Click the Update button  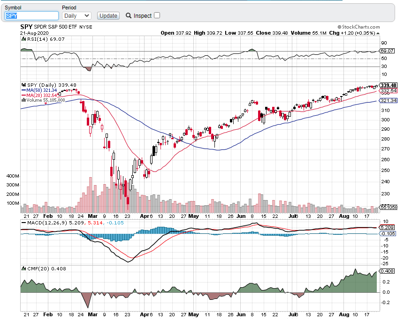click(x=108, y=15)
